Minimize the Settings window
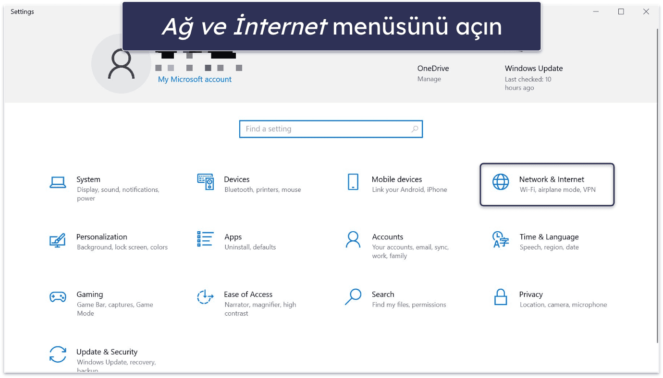663x378 pixels. (596, 12)
